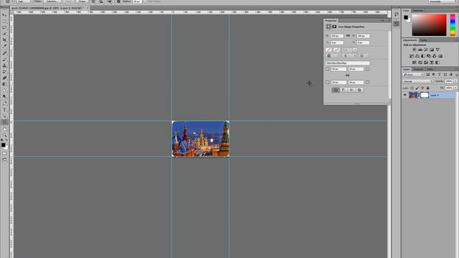Open the layer Kind filter dropdown
The width and height of the screenshot is (459, 258).
pos(413,75)
